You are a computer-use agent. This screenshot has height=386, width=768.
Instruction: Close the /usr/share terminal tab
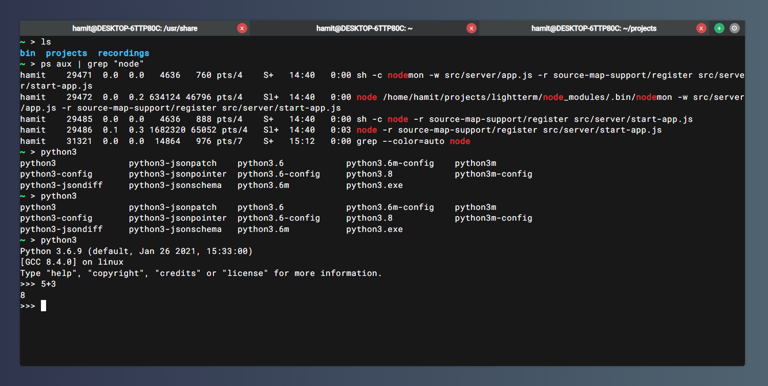pos(242,29)
